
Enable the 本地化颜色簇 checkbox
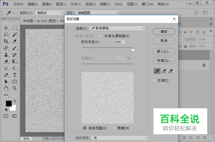coord(100,36)
